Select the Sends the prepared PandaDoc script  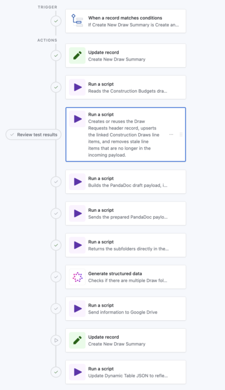pos(126,213)
